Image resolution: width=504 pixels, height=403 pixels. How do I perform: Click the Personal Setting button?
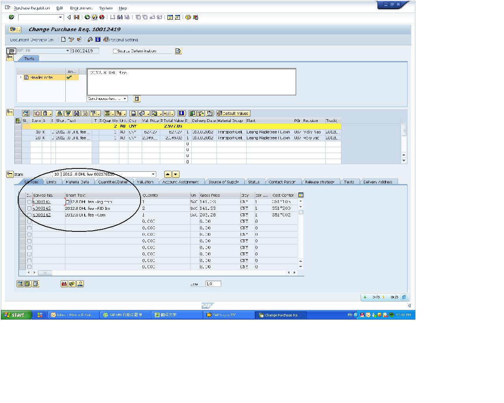point(121,40)
